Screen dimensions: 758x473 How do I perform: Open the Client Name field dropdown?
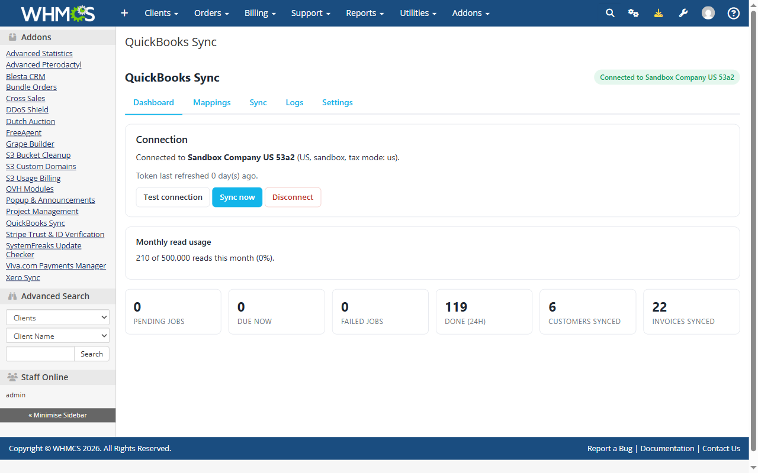57,336
